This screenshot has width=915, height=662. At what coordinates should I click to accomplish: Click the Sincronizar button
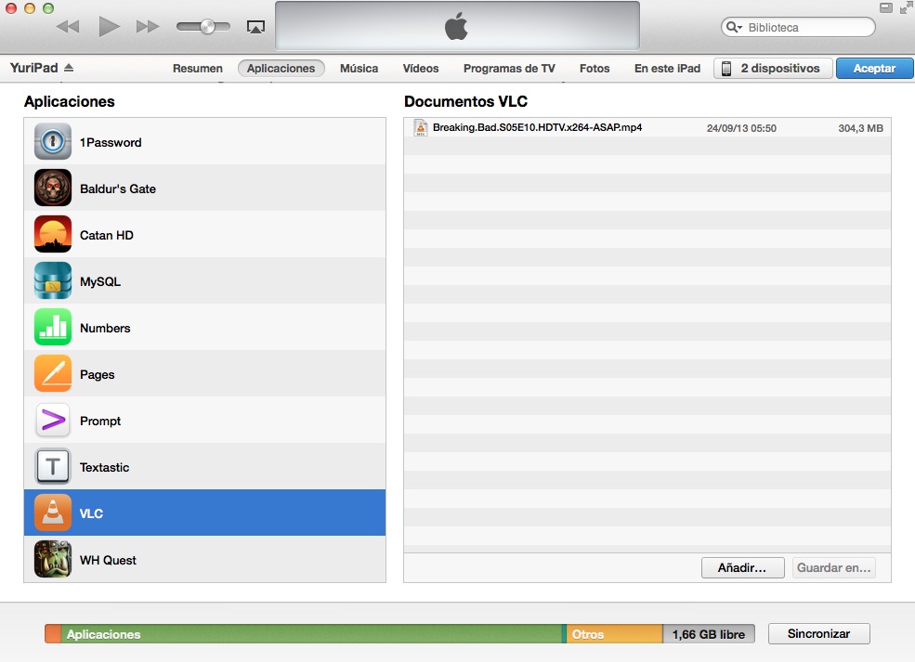pyautogui.click(x=818, y=633)
